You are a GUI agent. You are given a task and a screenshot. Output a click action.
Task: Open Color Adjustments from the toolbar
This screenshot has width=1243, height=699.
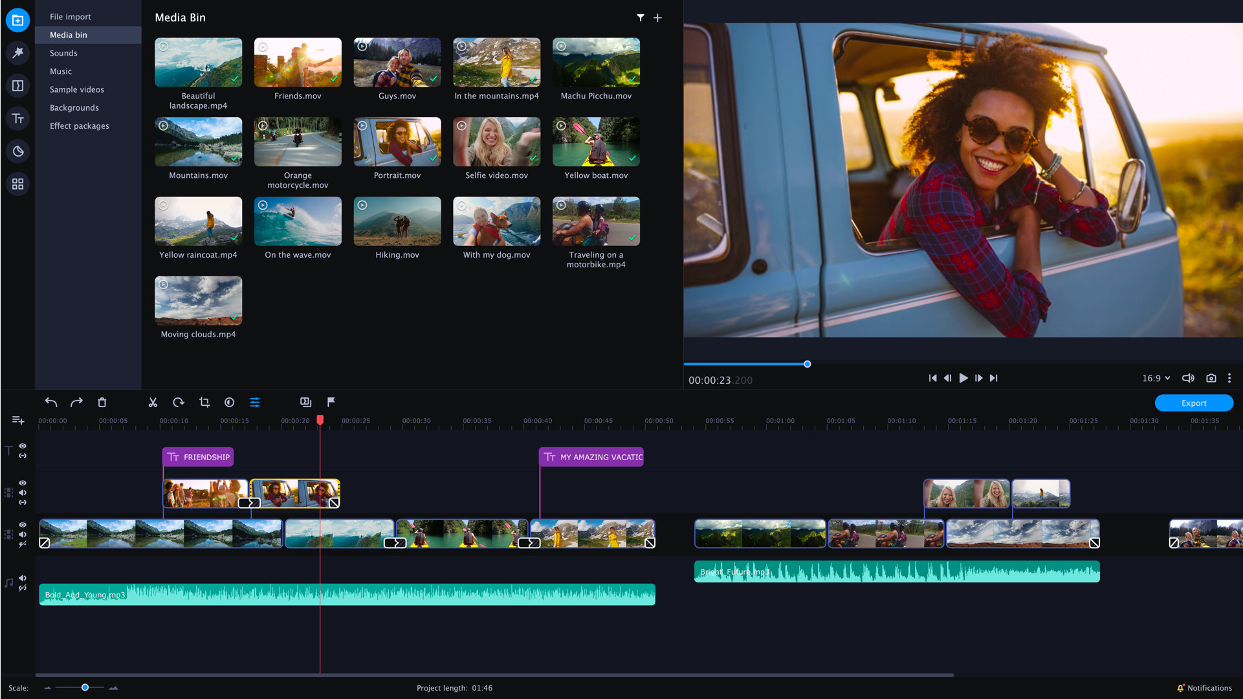[x=229, y=402]
